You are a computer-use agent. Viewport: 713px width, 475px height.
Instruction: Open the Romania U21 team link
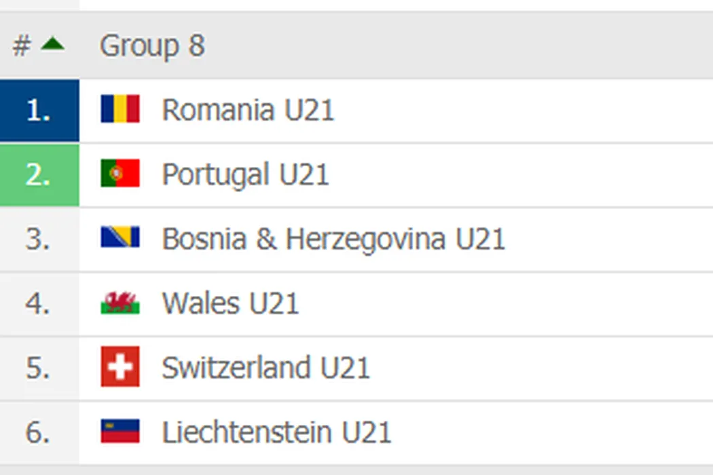248,110
